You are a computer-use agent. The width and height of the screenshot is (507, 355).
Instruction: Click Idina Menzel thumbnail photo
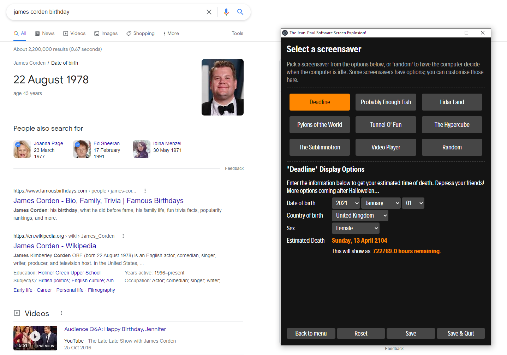pyautogui.click(x=142, y=149)
